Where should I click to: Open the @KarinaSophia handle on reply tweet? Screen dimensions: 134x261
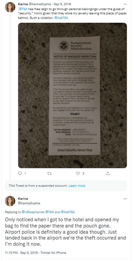[x=29, y=203]
